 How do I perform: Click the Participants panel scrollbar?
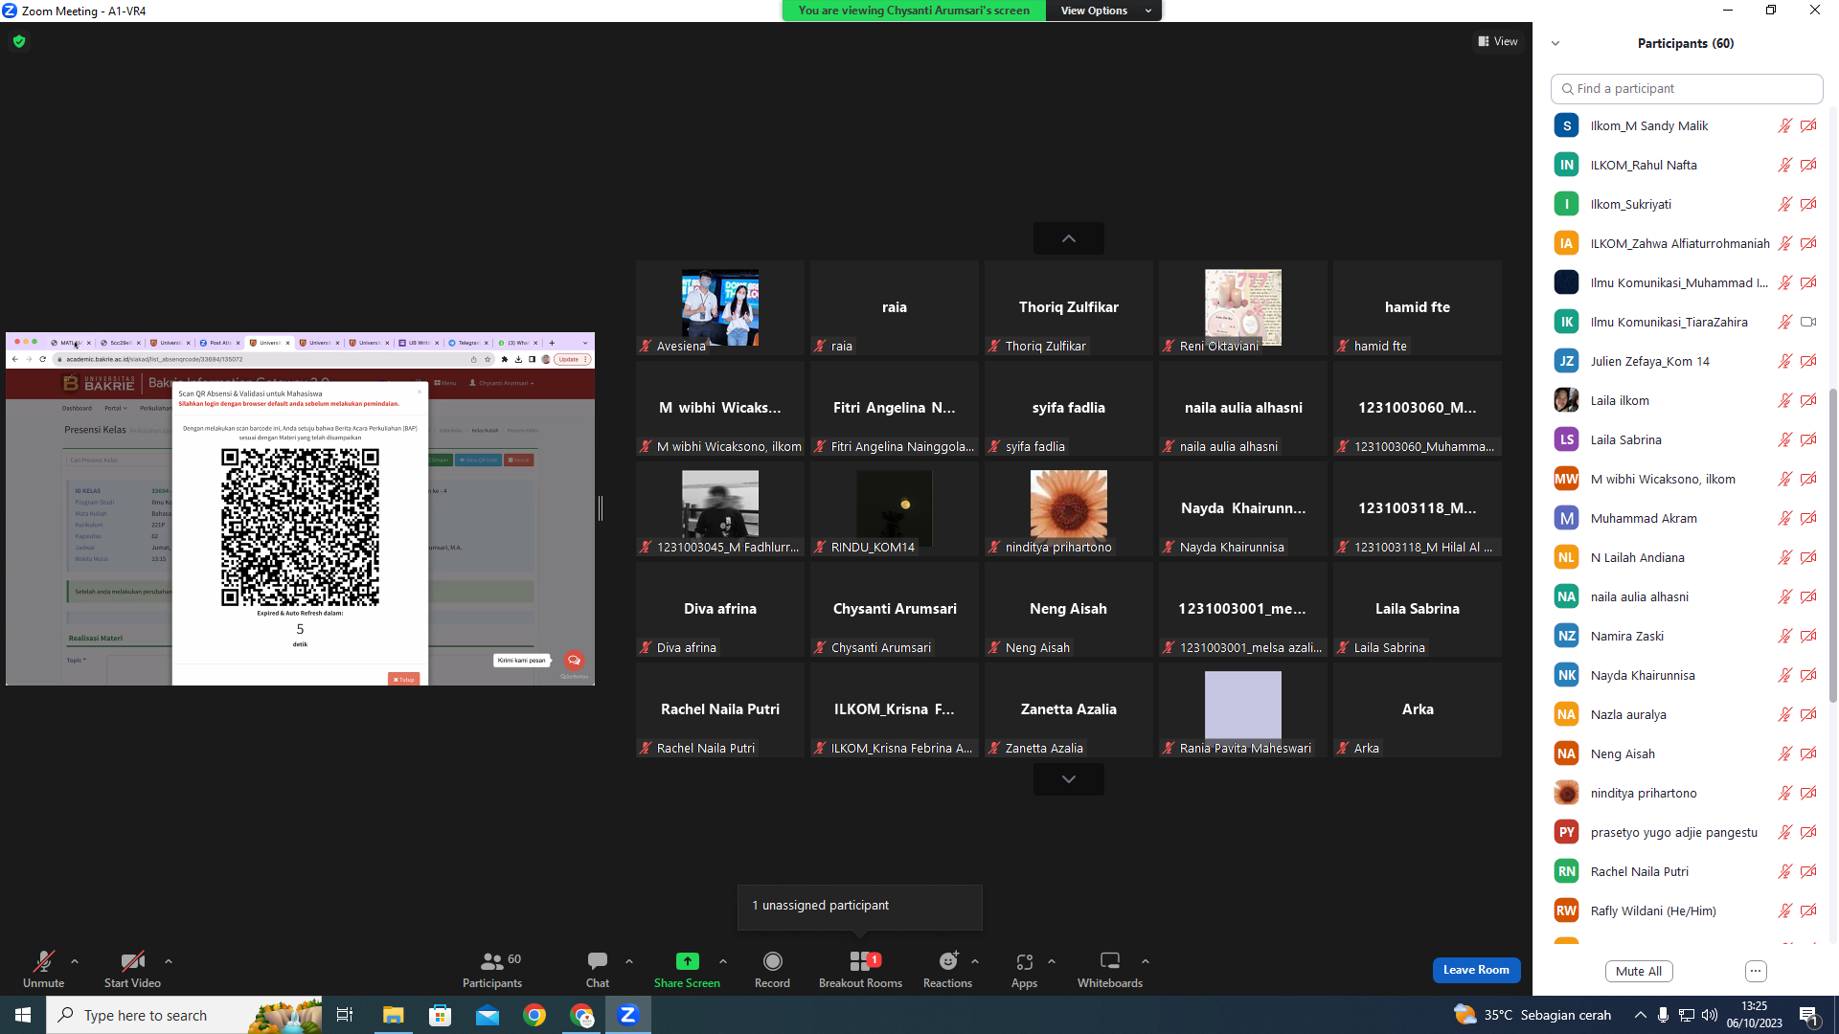pyautogui.click(x=1833, y=546)
